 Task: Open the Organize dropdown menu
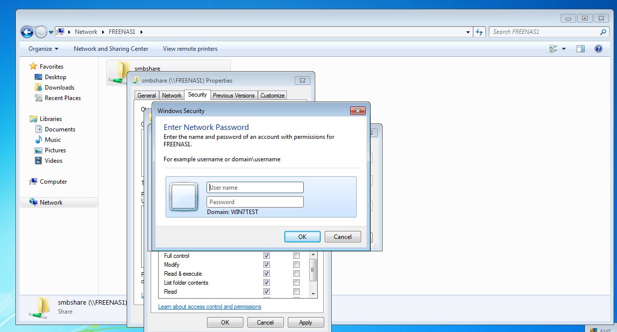click(43, 49)
